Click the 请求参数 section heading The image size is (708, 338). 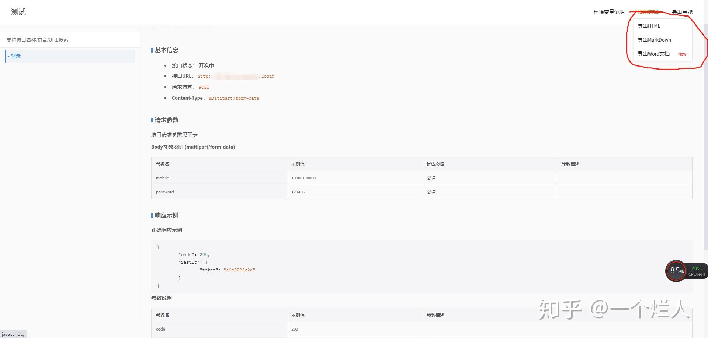coord(166,120)
